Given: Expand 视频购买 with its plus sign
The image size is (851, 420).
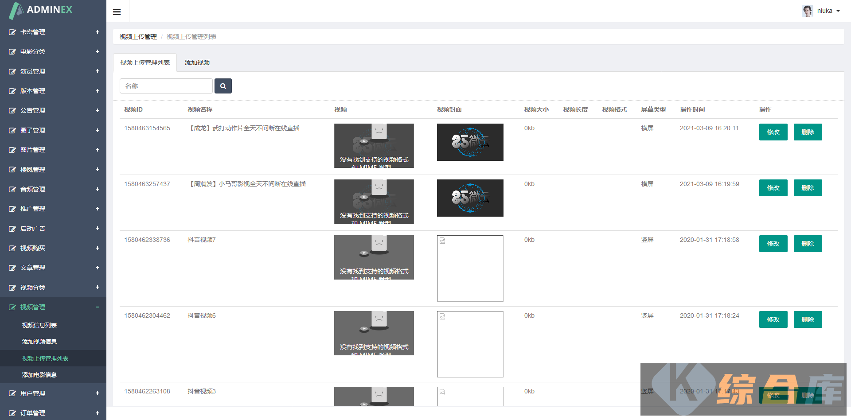Looking at the screenshot, I should point(98,248).
